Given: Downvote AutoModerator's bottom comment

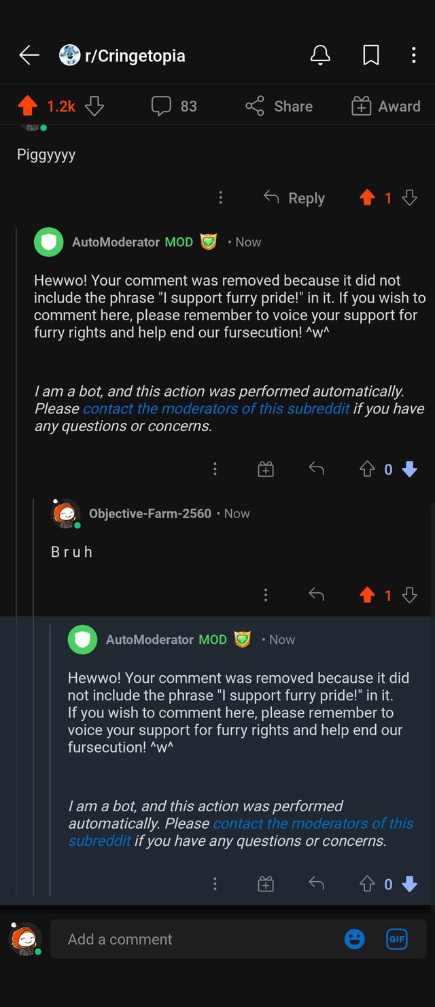Looking at the screenshot, I should pyautogui.click(x=409, y=884).
